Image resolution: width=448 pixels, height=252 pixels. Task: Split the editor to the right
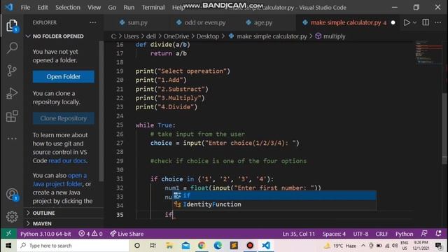point(426,22)
